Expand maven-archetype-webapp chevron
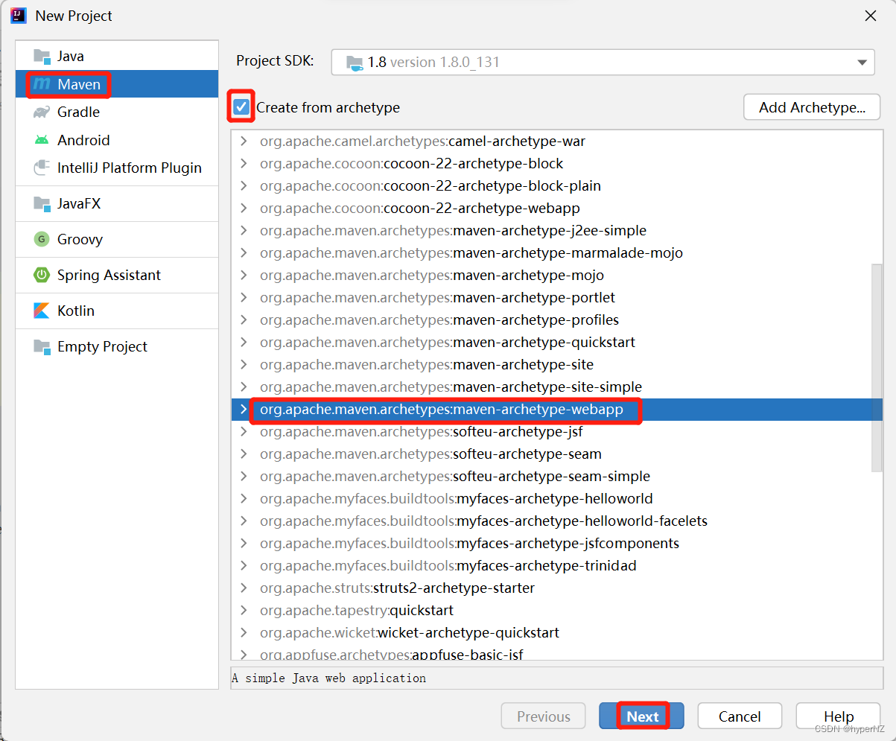 point(244,409)
